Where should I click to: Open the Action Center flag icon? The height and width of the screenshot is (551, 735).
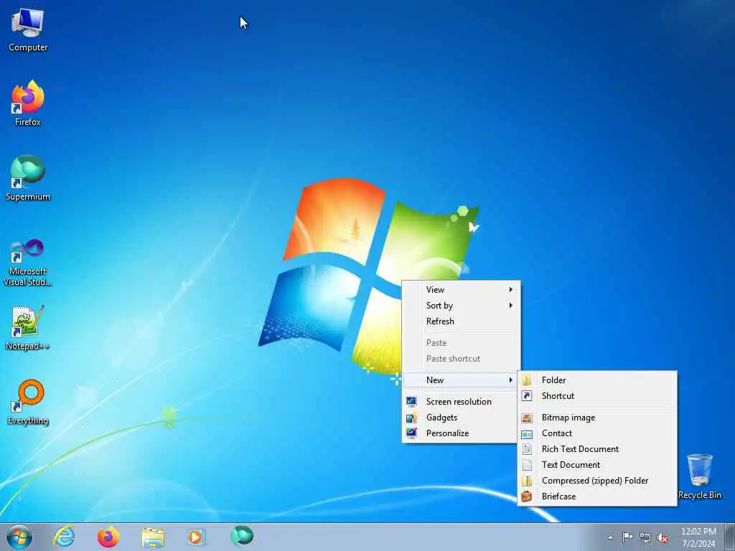click(x=627, y=537)
